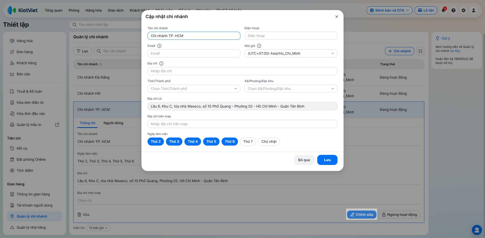Toggle working day Thứ 6
485x238 pixels.
230,142
